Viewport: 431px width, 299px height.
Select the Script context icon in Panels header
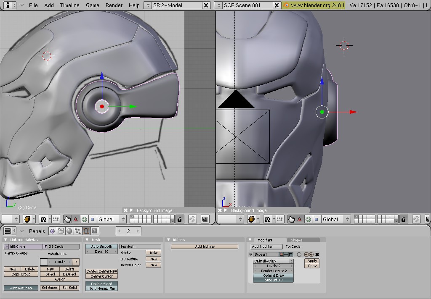pos(61,231)
